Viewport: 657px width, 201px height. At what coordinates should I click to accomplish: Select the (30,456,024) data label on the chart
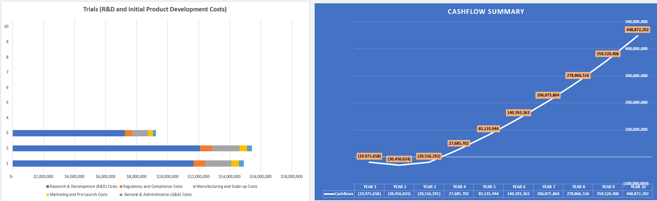(399, 159)
